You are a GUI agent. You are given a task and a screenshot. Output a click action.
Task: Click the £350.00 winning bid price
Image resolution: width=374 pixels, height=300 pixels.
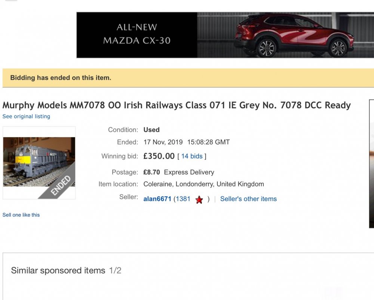click(159, 156)
